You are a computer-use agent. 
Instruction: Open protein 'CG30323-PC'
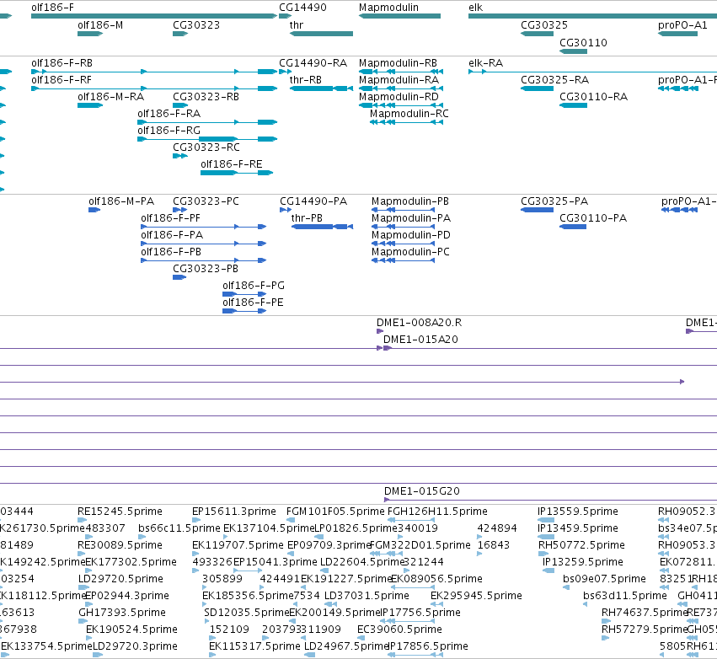coord(206,201)
